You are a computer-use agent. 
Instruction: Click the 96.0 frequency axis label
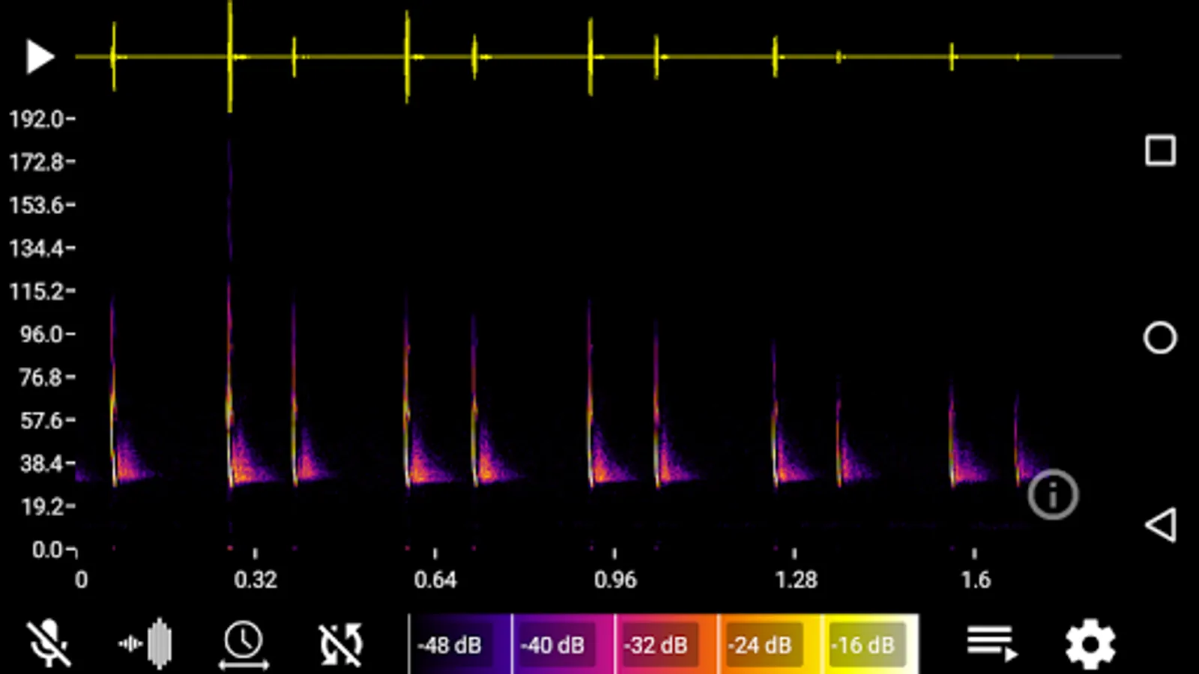click(x=41, y=334)
